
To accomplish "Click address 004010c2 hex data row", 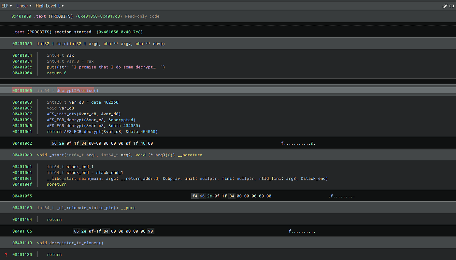I will tap(22, 143).
